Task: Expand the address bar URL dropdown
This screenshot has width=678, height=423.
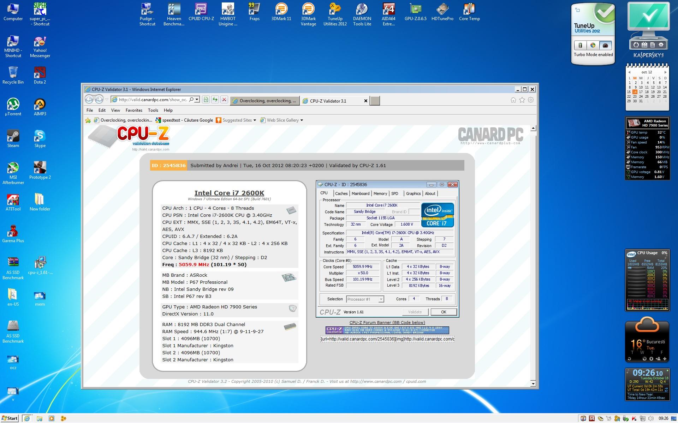Action: 197,100
